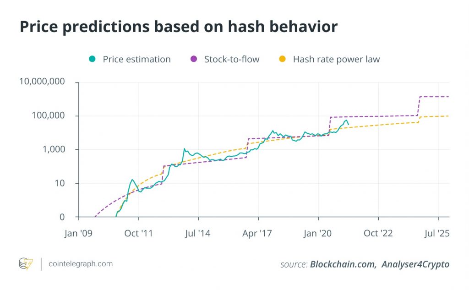Open the Blockchain.com source link
Image resolution: width=469 pixels, height=290 pixels.
pyautogui.click(x=343, y=264)
